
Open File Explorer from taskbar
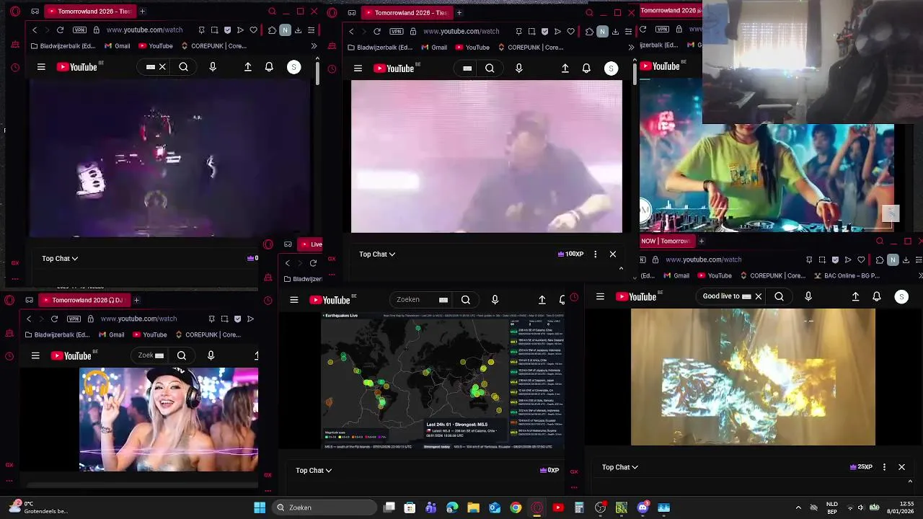click(x=473, y=507)
